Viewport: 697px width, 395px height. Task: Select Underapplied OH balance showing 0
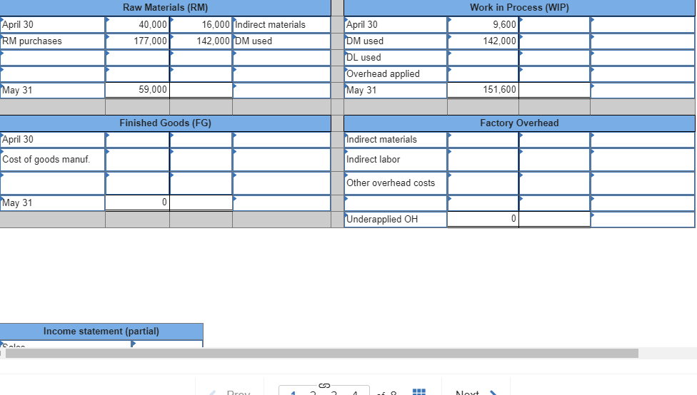[483, 219]
